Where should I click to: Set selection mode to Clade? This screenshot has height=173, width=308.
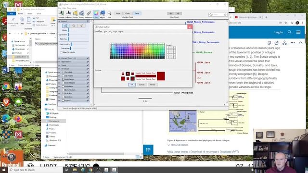click(127, 13)
